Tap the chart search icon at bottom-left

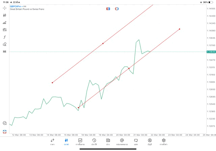click(5, 123)
